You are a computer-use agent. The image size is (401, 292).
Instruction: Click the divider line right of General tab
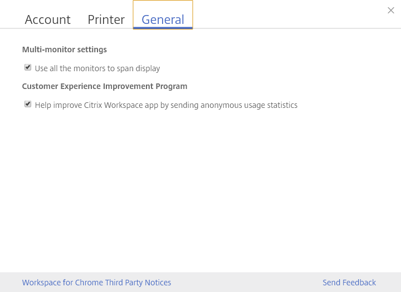pyautogui.click(x=295, y=28)
